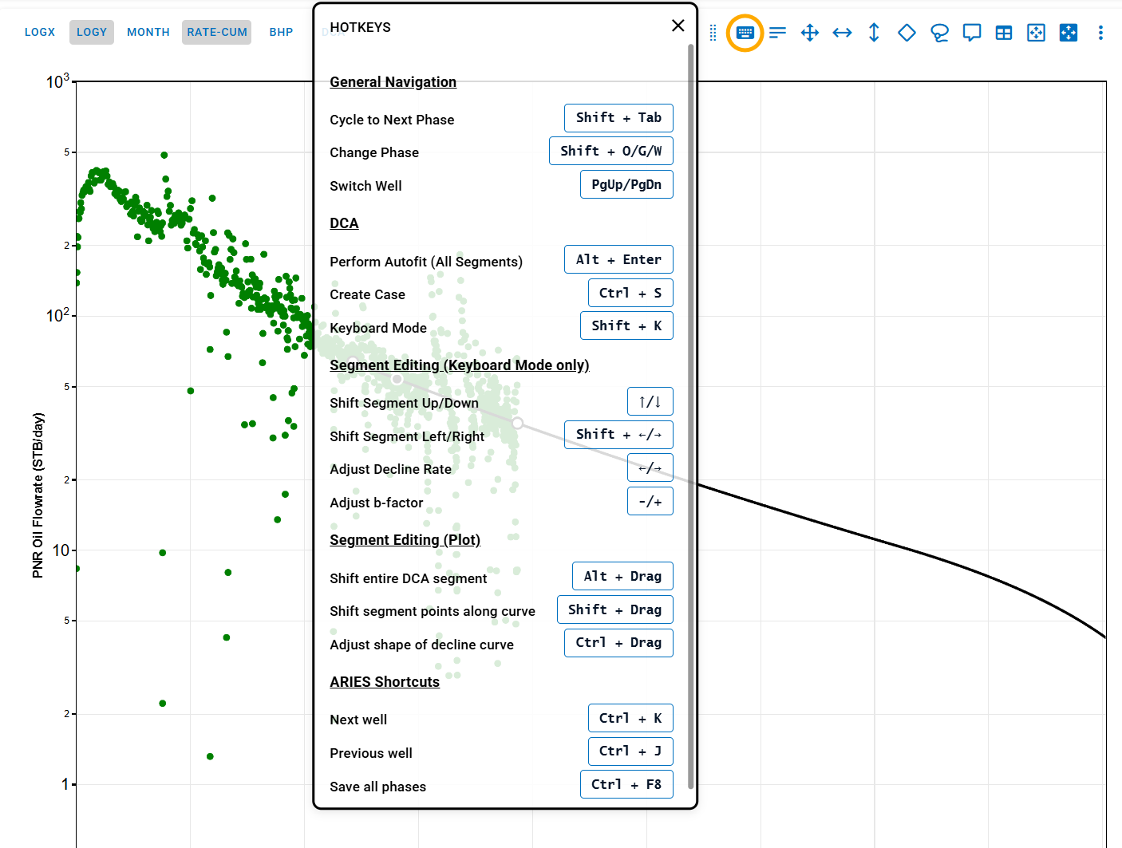The width and height of the screenshot is (1122, 848).
Task: Click the DCA section heading
Action: click(344, 223)
